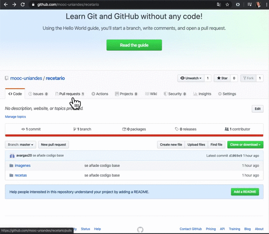The height and width of the screenshot is (234, 269).
Task: Open the forks count 1
Action: 260,78
